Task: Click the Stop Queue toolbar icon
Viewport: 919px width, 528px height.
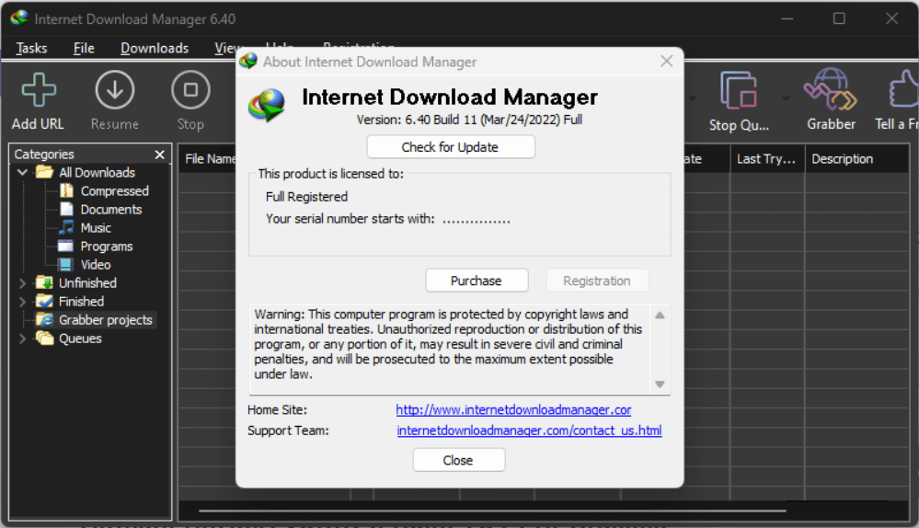Action: (739, 90)
